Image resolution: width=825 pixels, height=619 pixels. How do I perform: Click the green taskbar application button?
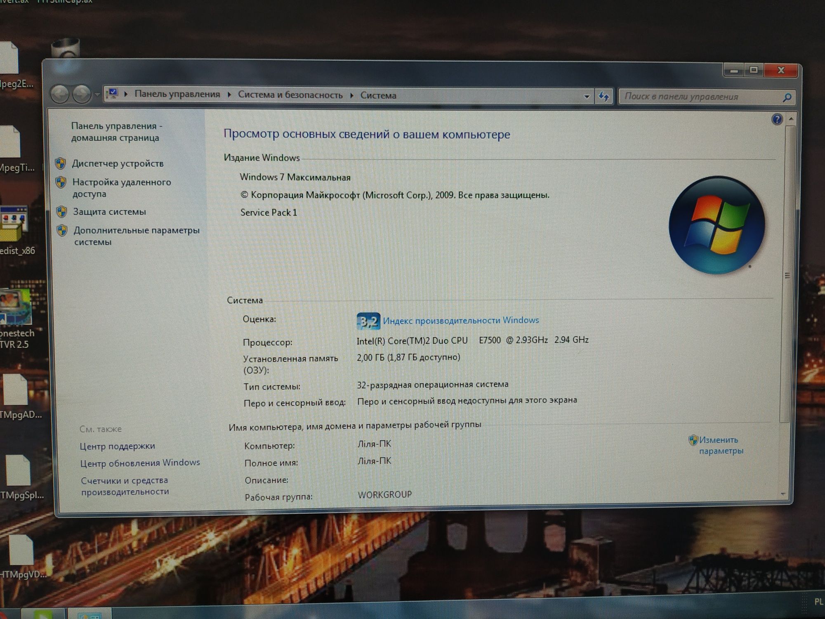coord(43,613)
